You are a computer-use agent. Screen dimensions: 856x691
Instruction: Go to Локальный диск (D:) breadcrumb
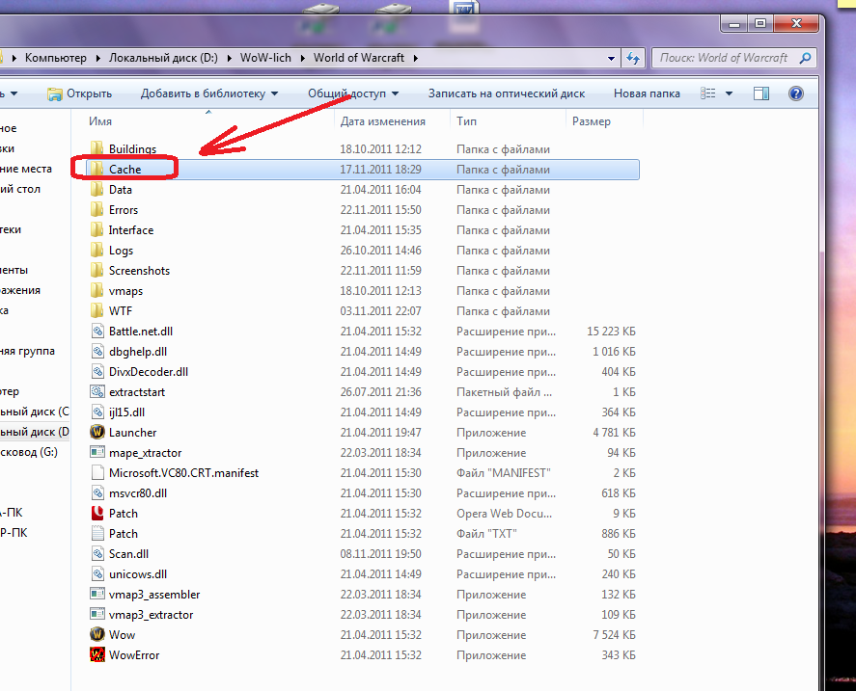[163, 58]
